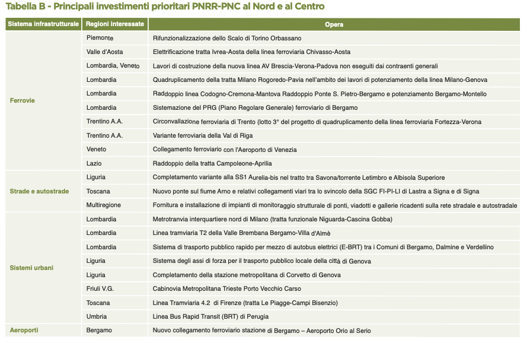Select the Lombardia, Veneto region cell
Viewport: 530px width, 343px height.
pyautogui.click(x=115, y=66)
